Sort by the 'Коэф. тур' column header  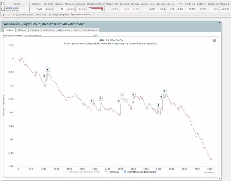pos(190,4)
